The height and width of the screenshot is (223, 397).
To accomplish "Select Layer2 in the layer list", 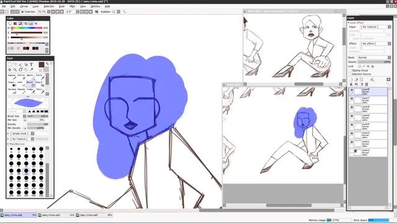I will click(x=368, y=152).
